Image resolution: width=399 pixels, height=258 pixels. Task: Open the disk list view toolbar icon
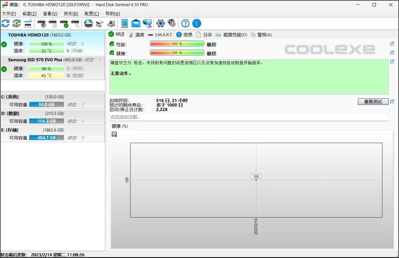[x=28, y=23]
